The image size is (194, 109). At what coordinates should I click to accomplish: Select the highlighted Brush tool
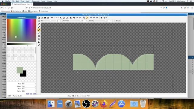coord(39,30)
